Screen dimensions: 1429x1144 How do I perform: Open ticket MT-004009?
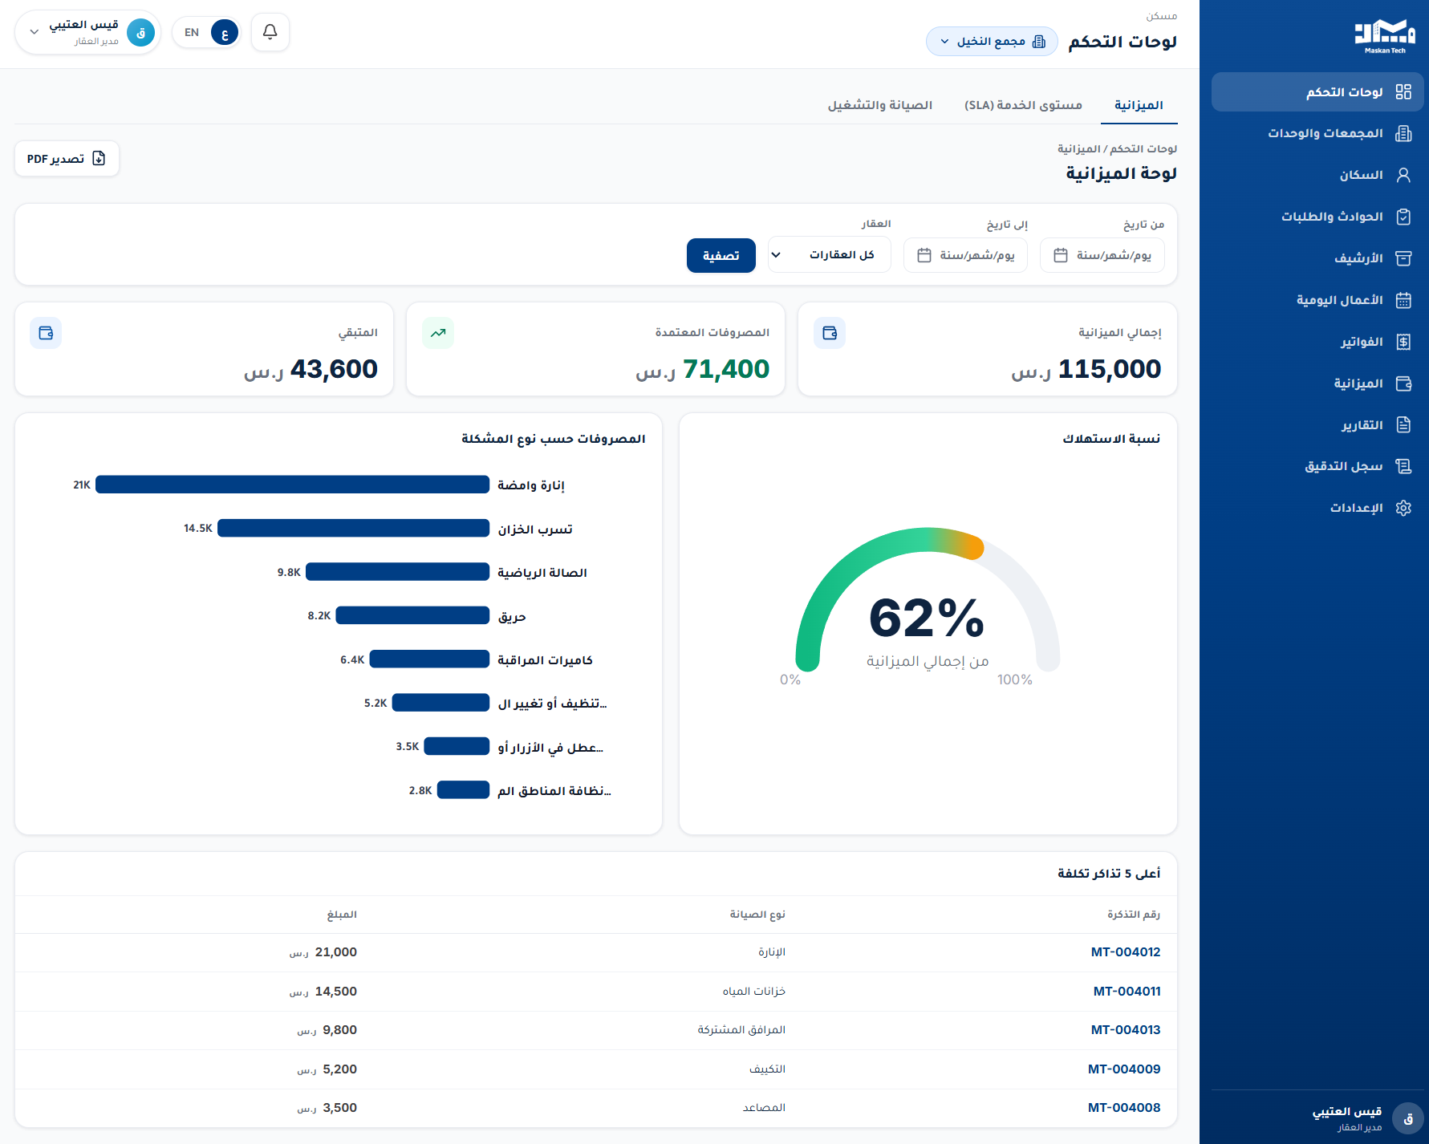[1124, 1069]
